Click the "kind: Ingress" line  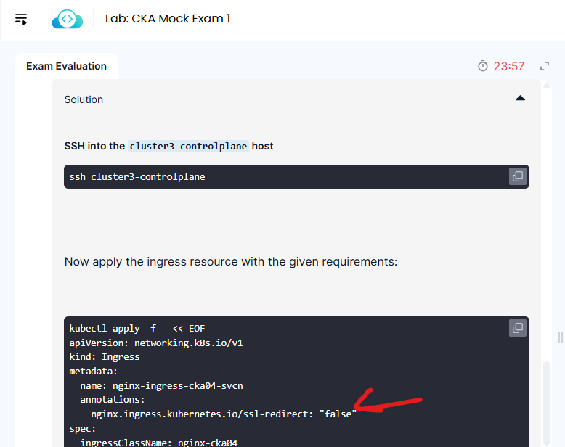click(x=105, y=357)
